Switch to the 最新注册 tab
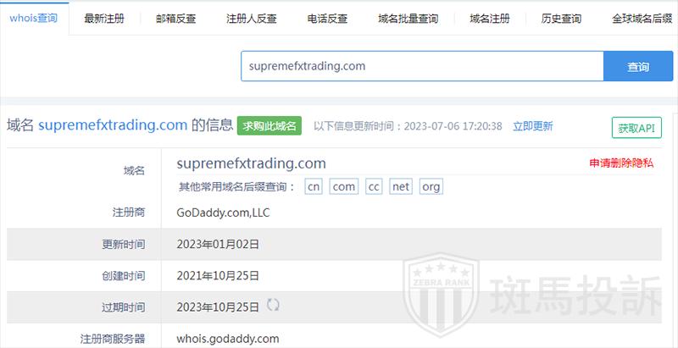 pyautogui.click(x=104, y=19)
